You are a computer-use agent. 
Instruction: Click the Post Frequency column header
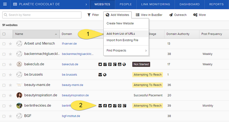(214, 34)
